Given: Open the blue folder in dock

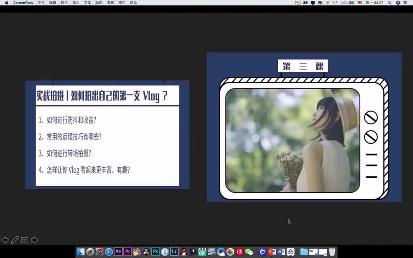Looking at the screenshot, I should point(304,252).
